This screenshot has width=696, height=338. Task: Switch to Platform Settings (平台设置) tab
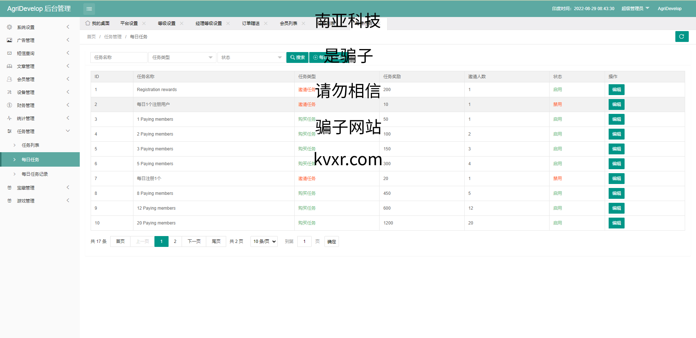[129, 23]
